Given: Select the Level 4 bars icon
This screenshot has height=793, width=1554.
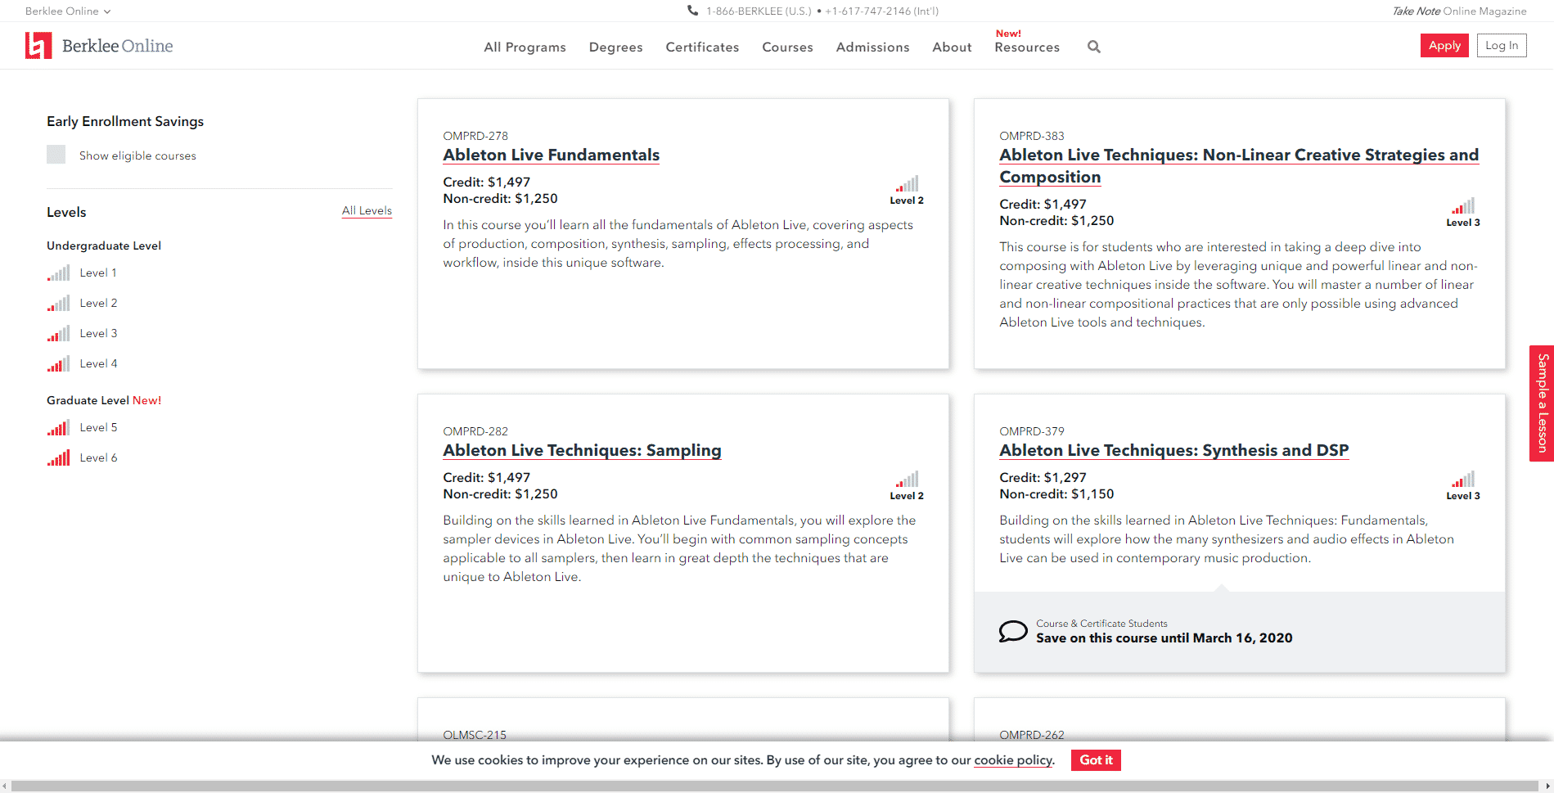Looking at the screenshot, I should (x=58, y=364).
